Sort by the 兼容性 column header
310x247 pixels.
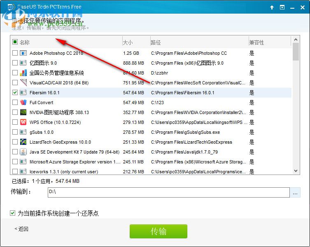(256, 42)
